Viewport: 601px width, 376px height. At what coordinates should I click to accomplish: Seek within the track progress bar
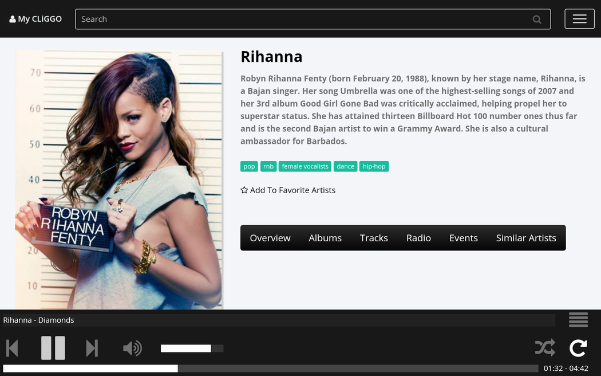tap(270, 369)
